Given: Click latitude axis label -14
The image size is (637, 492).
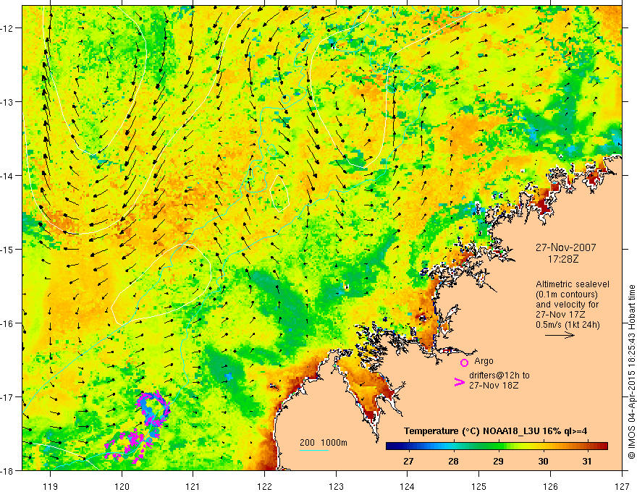Looking at the screenshot, I should (8, 175).
